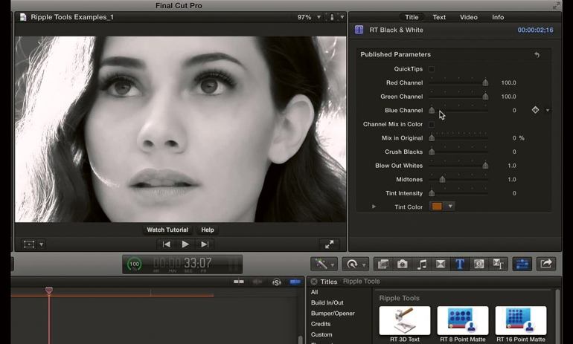Image resolution: width=573 pixels, height=344 pixels.
Task: Switch to the Text inspector tab
Action: [x=439, y=17]
